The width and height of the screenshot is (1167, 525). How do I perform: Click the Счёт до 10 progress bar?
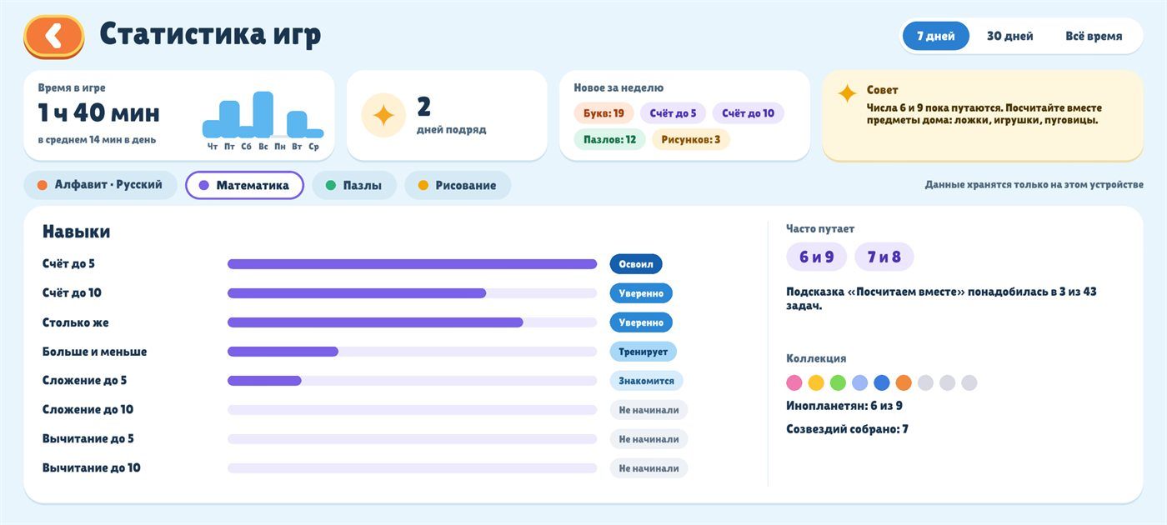[412, 293]
